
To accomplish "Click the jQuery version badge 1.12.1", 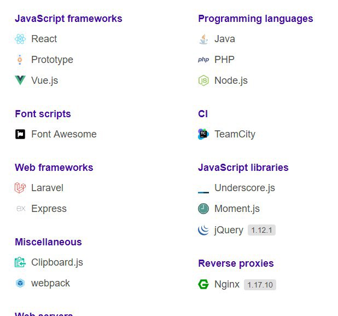I will 261,231.
